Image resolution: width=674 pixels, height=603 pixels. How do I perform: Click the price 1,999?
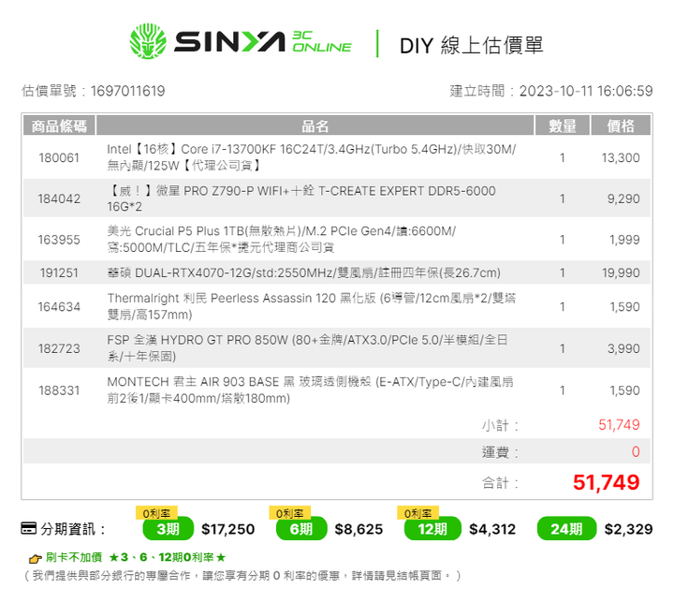click(624, 240)
